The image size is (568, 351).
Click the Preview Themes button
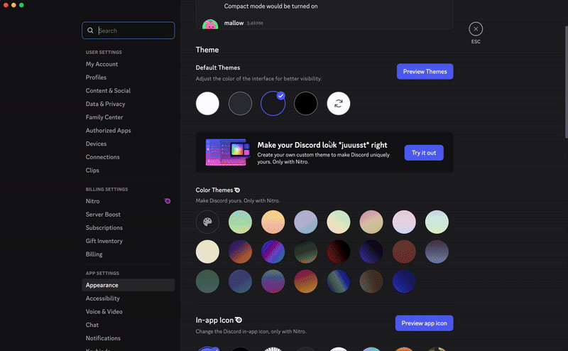pos(425,72)
